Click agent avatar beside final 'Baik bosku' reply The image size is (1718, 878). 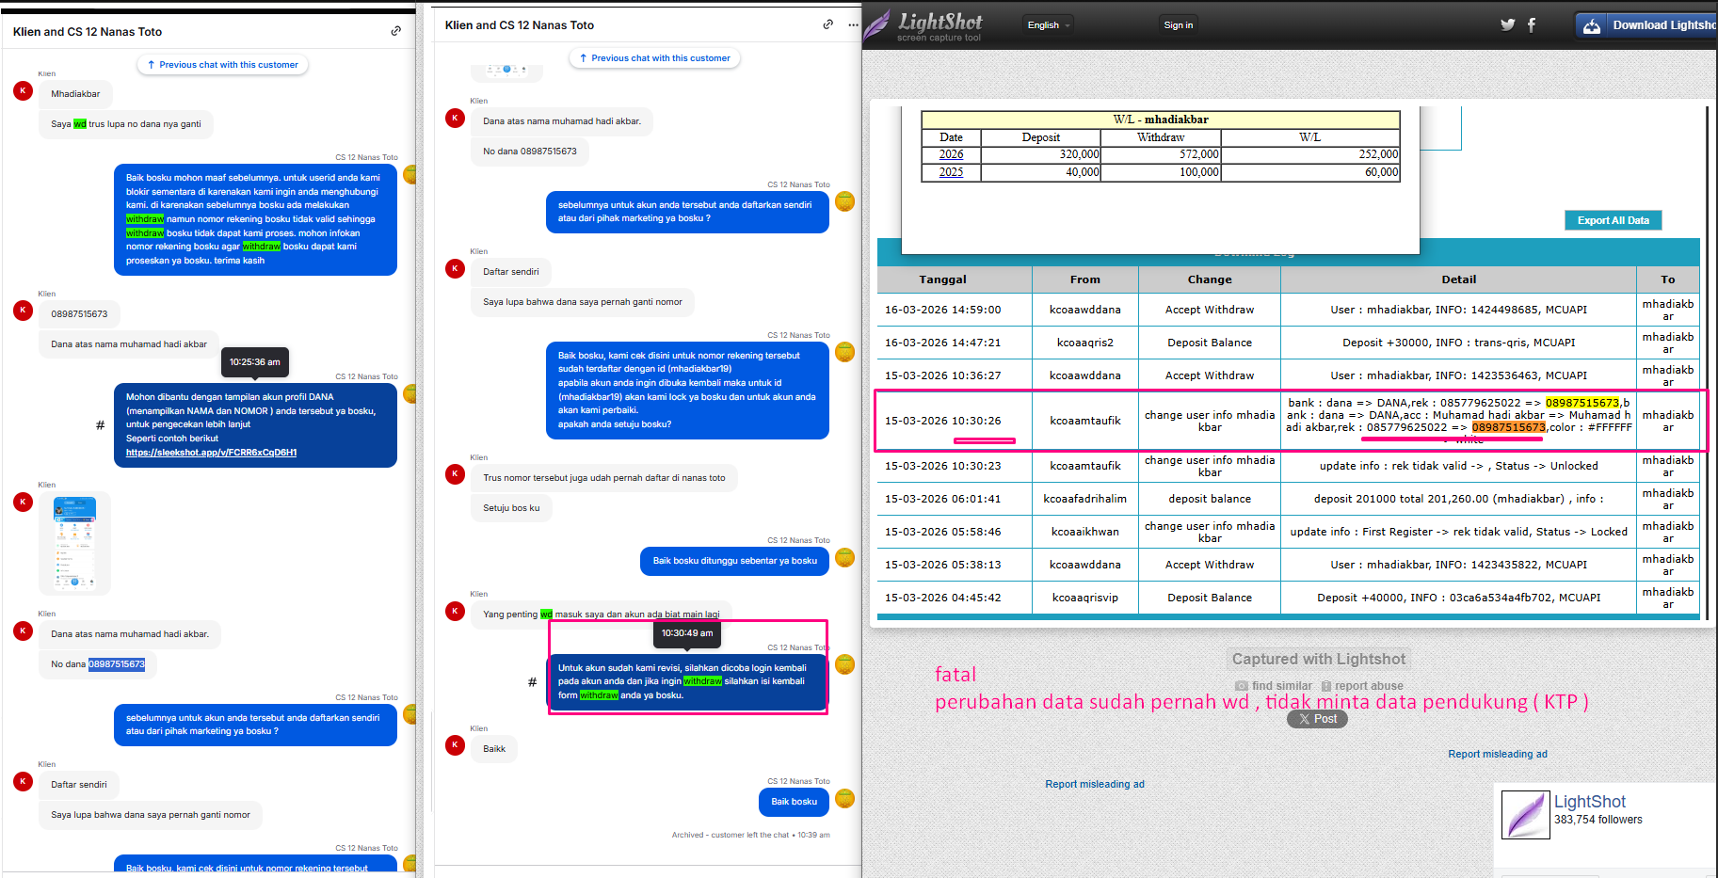click(x=844, y=798)
